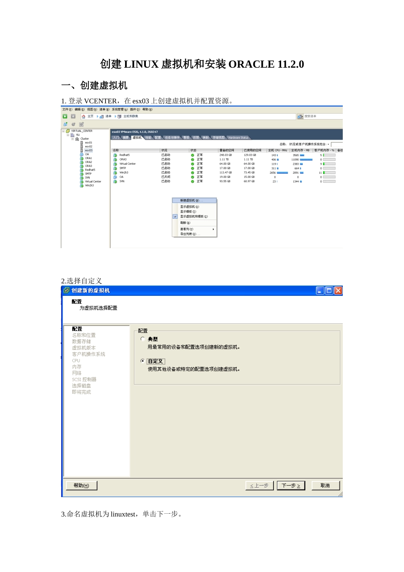Switch to the 摘要 summary tab
This screenshot has width=404, height=572.
tap(125, 137)
